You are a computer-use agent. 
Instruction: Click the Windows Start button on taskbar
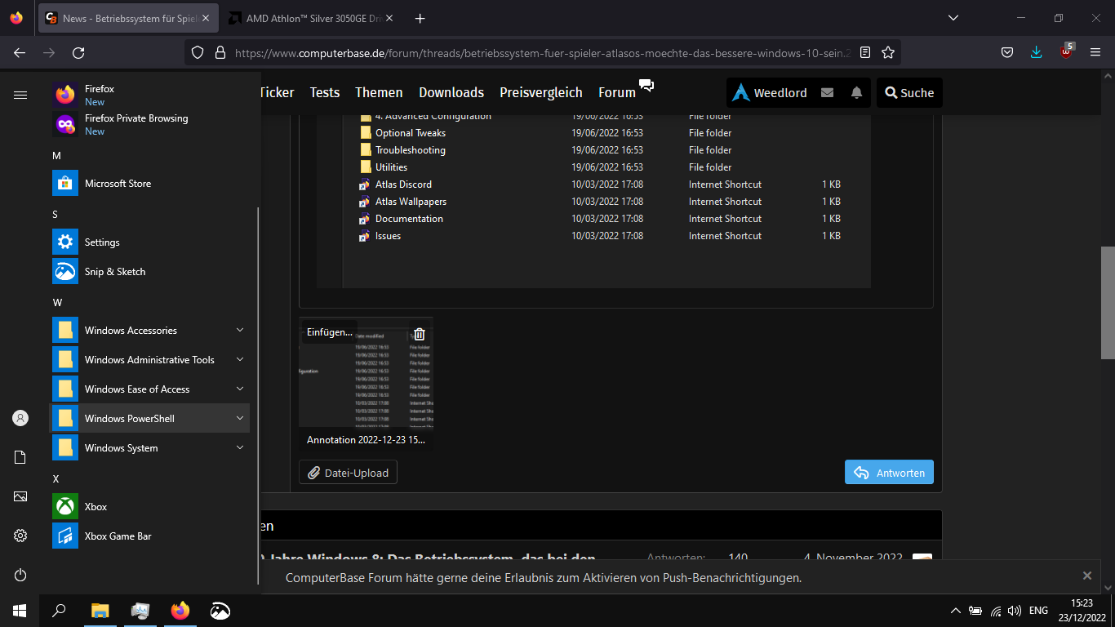pos(20,611)
